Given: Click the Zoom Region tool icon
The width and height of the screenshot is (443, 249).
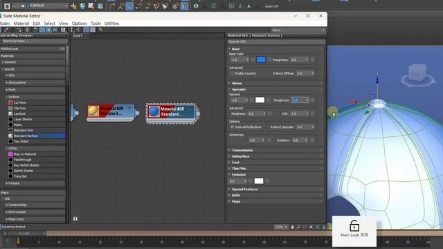Looking at the screenshot, I should [305, 227].
